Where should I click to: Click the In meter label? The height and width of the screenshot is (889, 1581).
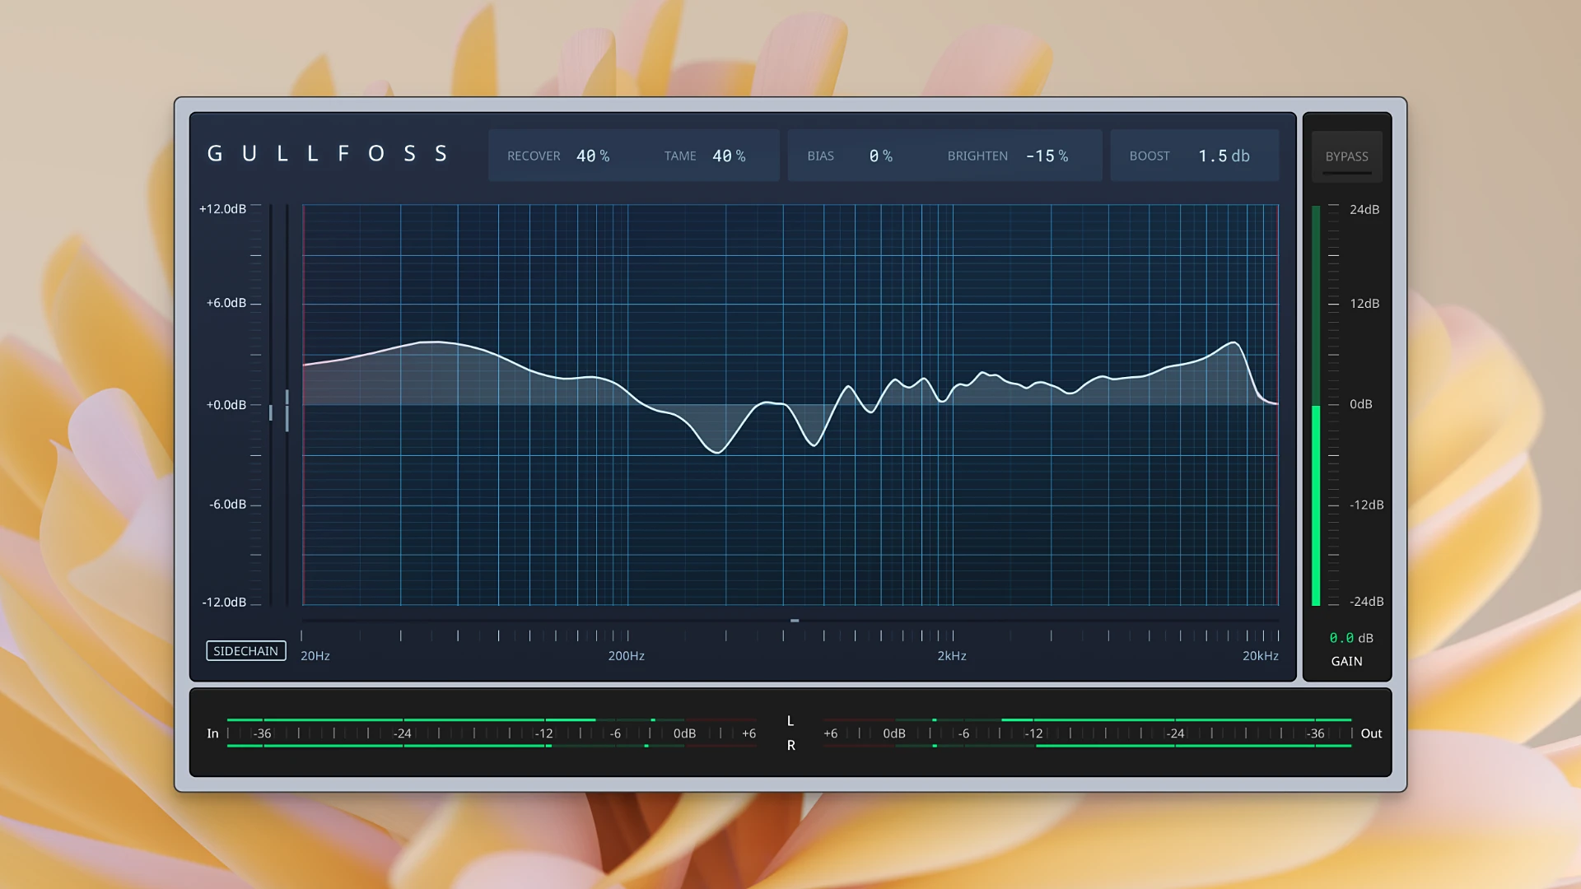(x=212, y=733)
